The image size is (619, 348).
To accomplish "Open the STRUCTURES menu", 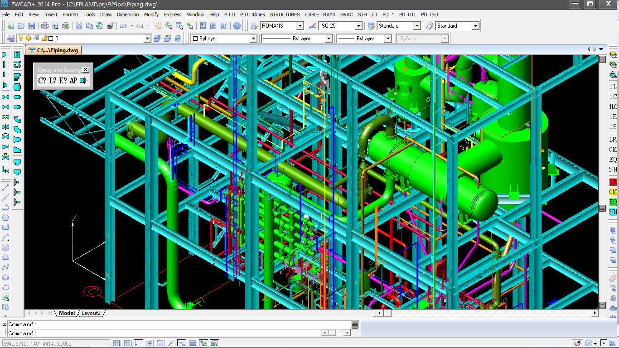I will tap(285, 14).
